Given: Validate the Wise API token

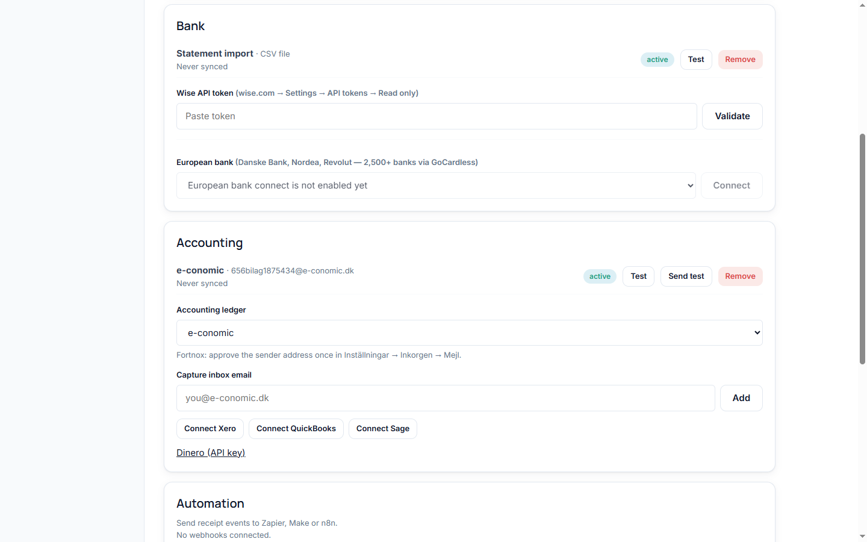Looking at the screenshot, I should [x=732, y=116].
